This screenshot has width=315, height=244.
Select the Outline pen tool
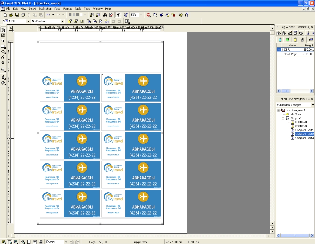click(x=3, y=77)
